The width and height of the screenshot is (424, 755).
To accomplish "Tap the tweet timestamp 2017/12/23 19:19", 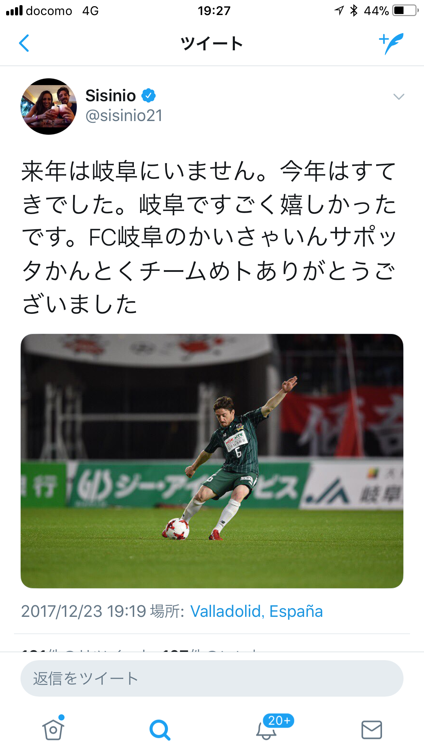I will point(84,611).
